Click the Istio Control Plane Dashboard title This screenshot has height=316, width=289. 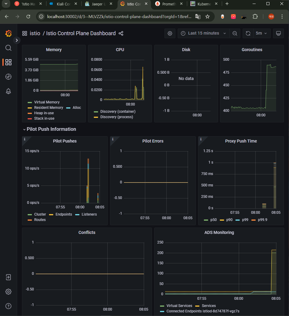(x=81, y=33)
